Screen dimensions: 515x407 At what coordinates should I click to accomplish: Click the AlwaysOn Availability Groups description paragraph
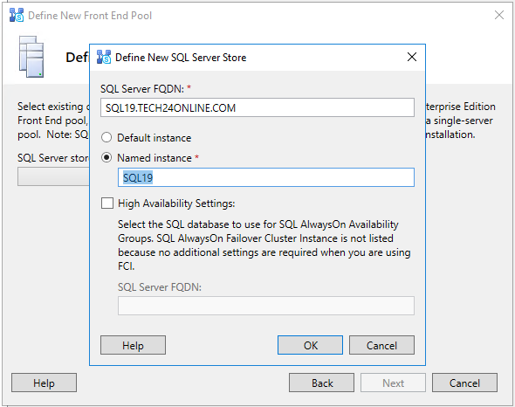(x=264, y=245)
